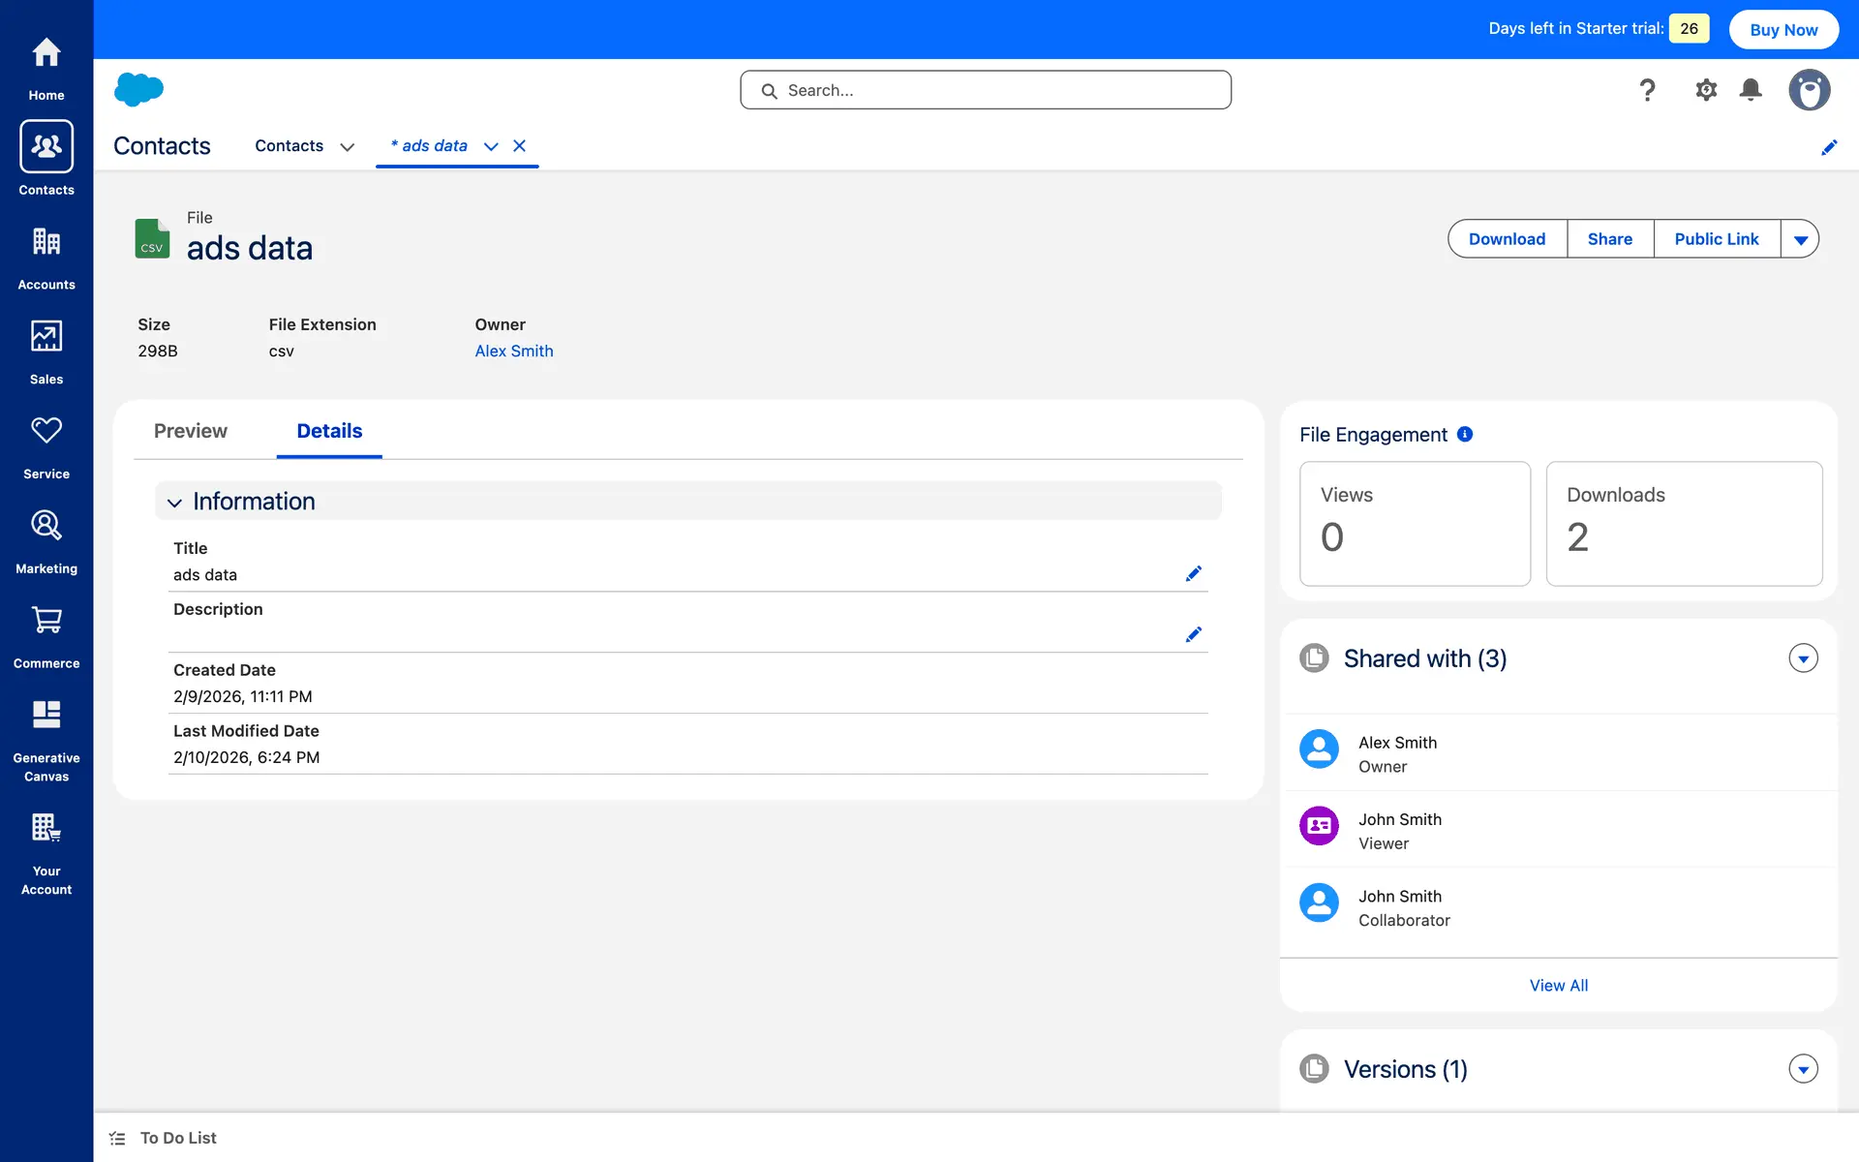The image size is (1859, 1162).
Task: Open the Shared with dropdown arrow
Action: [x=1802, y=658]
